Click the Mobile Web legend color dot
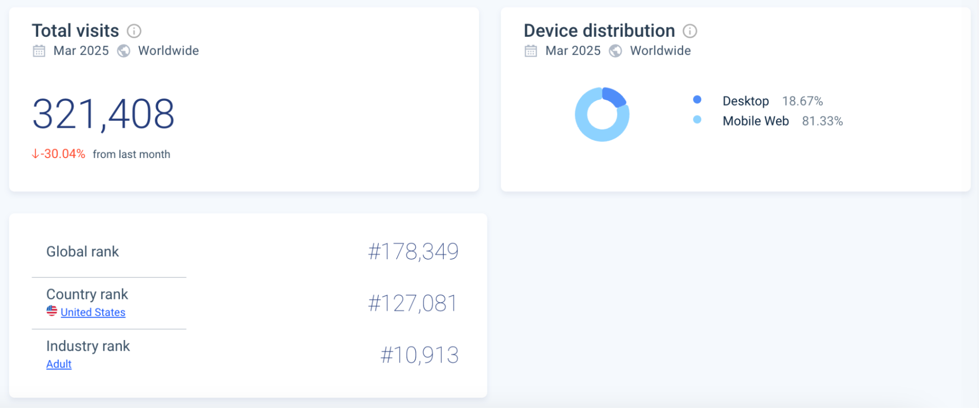 697,120
